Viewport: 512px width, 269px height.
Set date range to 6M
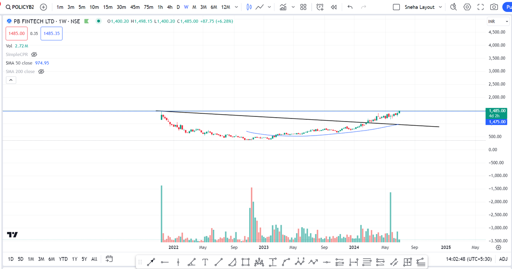click(52, 259)
